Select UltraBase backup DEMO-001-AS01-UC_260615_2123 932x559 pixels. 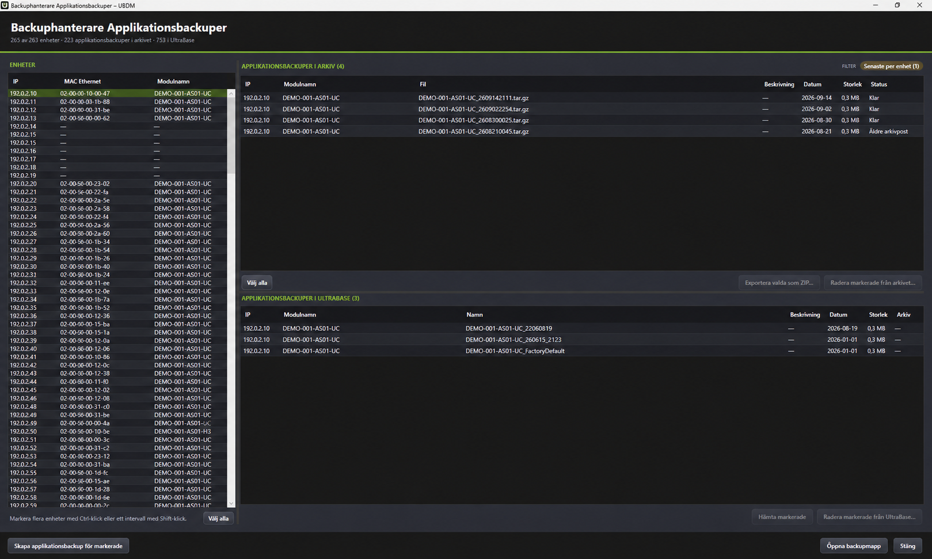click(x=581, y=340)
